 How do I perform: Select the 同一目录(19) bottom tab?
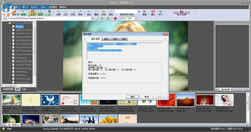click(14, 125)
